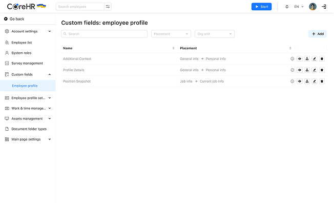334x203 pixels.
Task: Focus the Search employees field
Action: (80, 7)
